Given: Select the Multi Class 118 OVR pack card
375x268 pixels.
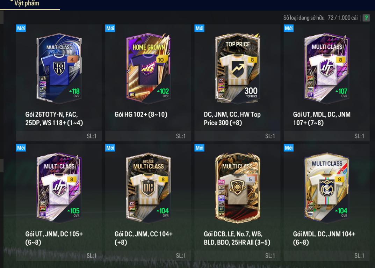Looking at the screenshot, I should click(59, 68).
